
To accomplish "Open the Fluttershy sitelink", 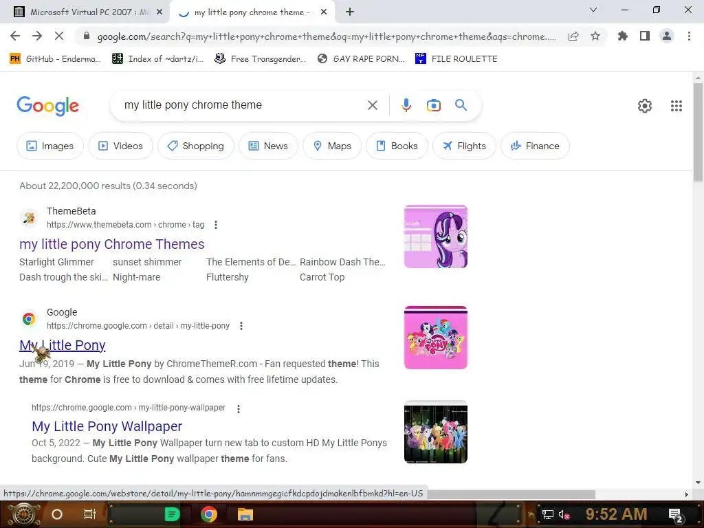I will [x=227, y=278].
